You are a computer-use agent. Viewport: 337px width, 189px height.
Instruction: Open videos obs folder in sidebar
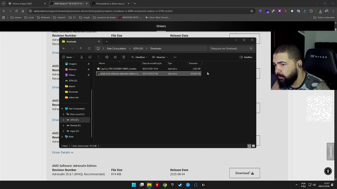[x=73, y=97]
